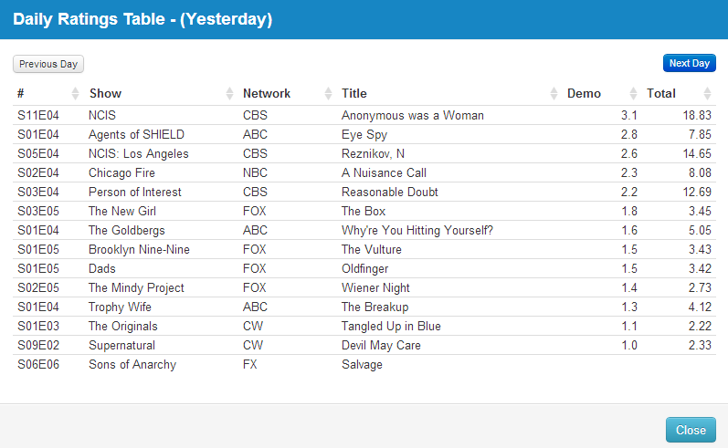Click The Mindy Project show name

tap(136, 288)
